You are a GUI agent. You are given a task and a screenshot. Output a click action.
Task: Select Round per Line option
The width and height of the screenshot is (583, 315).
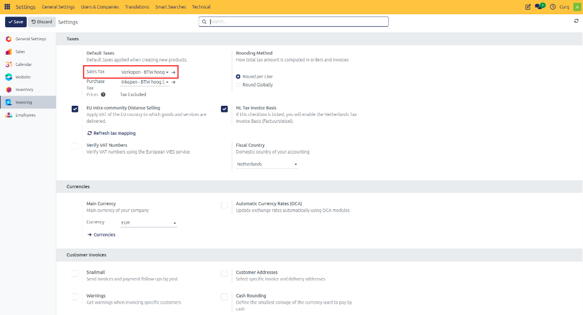(238, 77)
